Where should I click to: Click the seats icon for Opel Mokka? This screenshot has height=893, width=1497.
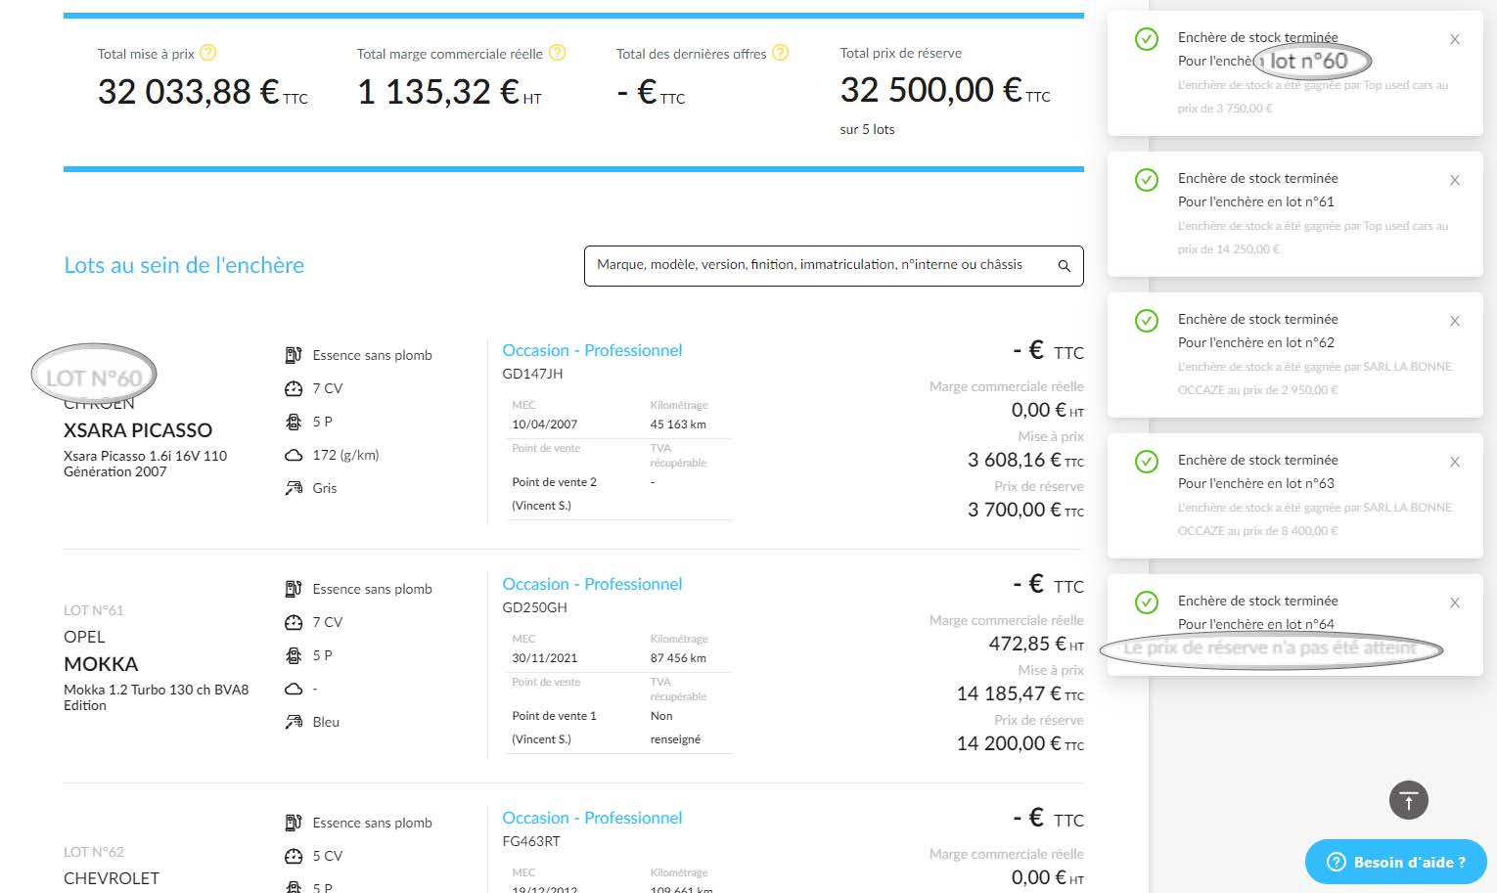click(x=293, y=655)
